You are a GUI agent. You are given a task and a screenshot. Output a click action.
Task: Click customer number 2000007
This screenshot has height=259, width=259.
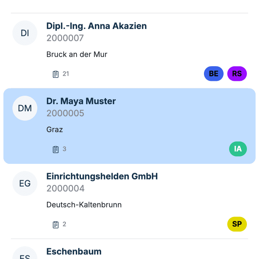click(x=65, y=38)
